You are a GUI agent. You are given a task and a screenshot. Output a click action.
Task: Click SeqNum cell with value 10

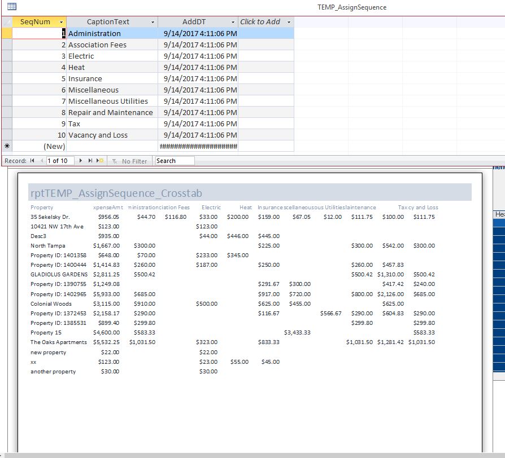40,135
